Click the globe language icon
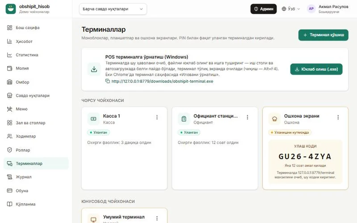 (x=284, y=9)
